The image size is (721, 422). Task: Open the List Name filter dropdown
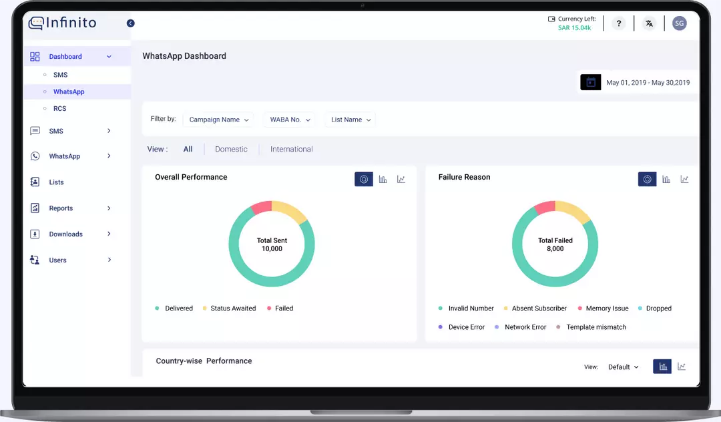(x=350, y=120)
